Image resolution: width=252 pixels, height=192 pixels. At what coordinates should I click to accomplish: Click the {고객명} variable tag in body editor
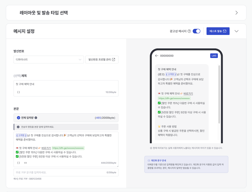point(21,135)
